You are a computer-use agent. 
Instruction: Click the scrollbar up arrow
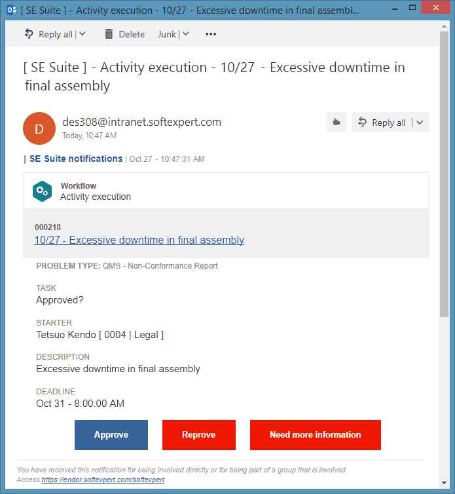tap(445, 26)
